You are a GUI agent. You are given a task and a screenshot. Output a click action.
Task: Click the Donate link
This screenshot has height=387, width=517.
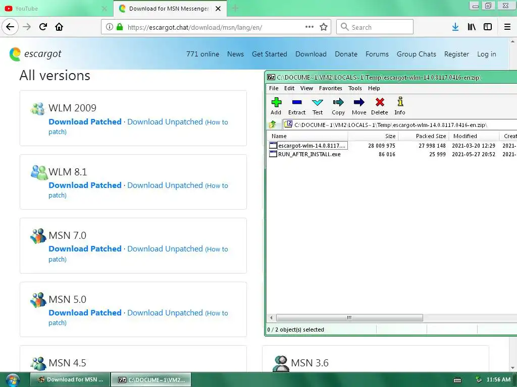(x=346, y=54)
